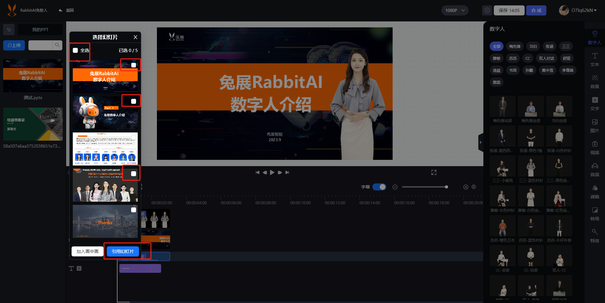Click the fit-timeline collapse icon

pos(474,187)
